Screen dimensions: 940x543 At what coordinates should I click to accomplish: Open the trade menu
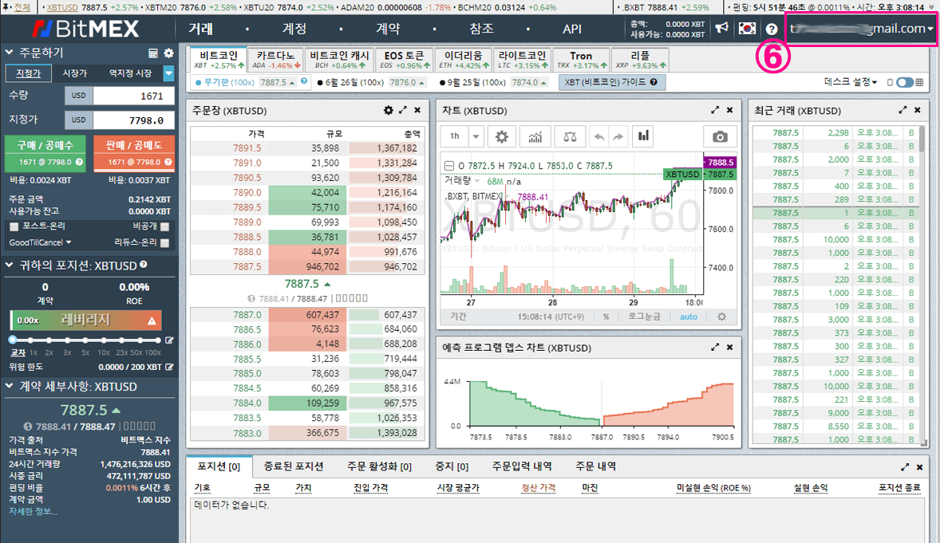pos(201,29)
